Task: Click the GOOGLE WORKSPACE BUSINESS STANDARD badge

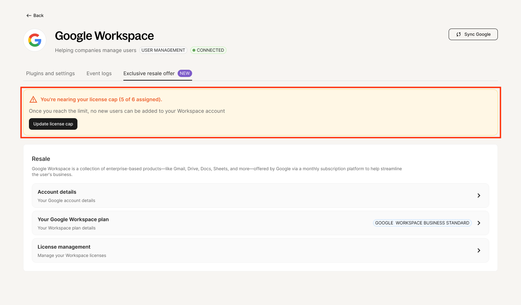Action: click(x=422, y=223)
